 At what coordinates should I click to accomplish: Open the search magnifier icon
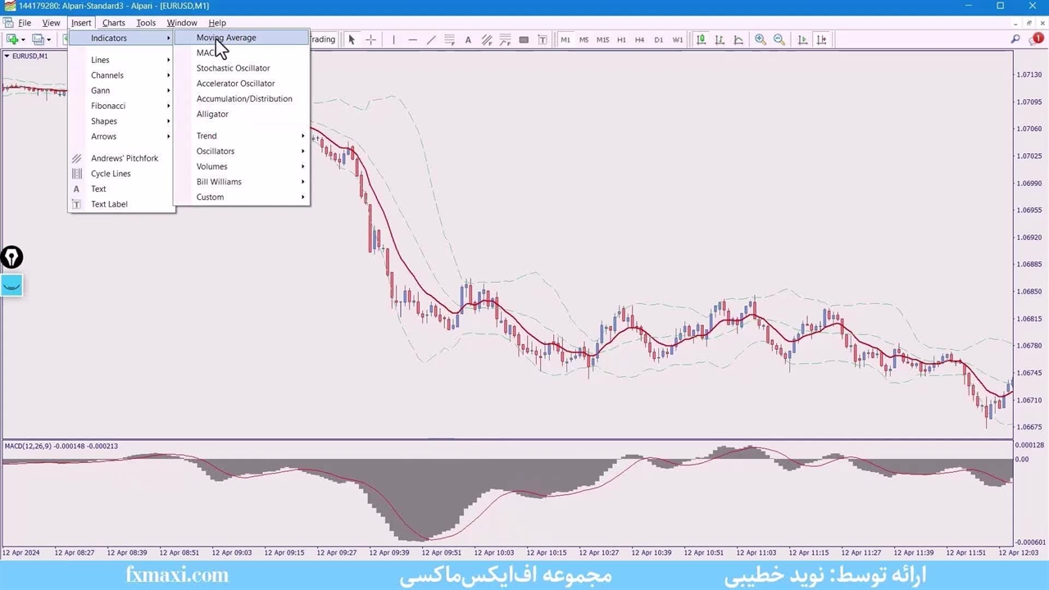pos(1015,39)
